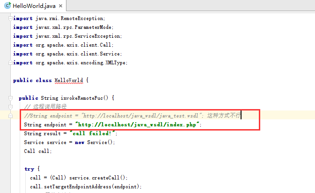This screenshot has height=193, width=315.
Task: Toggle fold marker at XMLType import line
Action: pyautogui.click(x=10, y=62)
